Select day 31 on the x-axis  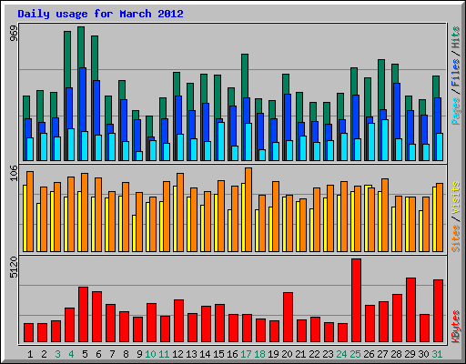(437, 354)
